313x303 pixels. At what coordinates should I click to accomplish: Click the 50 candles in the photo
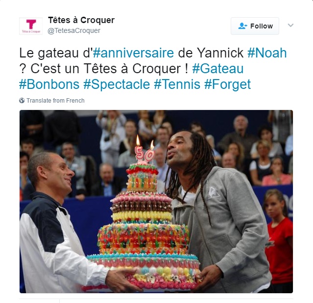point(144,150)
